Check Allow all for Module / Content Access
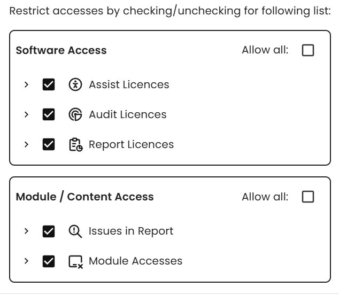The image size is (339, 295). [308, 197]
